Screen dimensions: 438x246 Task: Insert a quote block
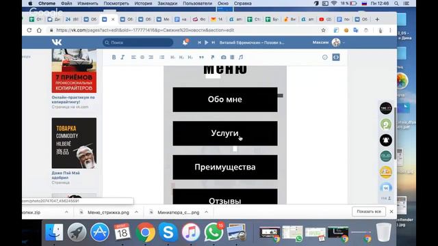tap(201, 57)
